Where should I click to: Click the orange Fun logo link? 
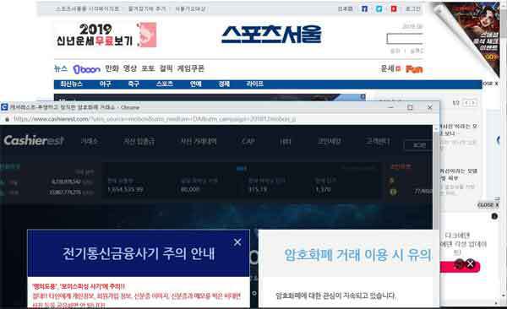[414, 69]
